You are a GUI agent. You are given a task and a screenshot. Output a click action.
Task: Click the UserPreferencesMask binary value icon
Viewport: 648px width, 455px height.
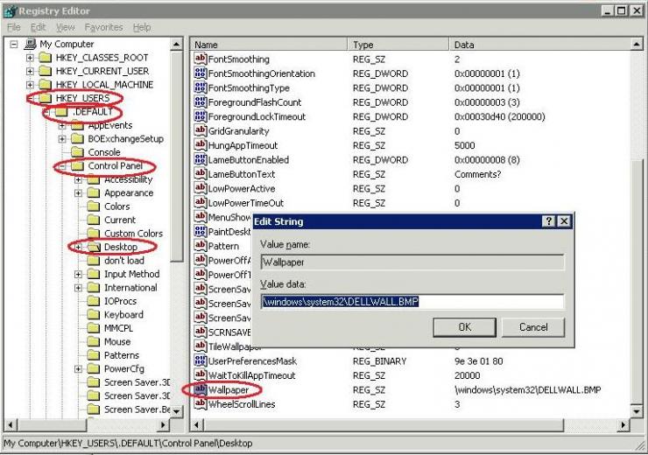click(x=200, y=360)
